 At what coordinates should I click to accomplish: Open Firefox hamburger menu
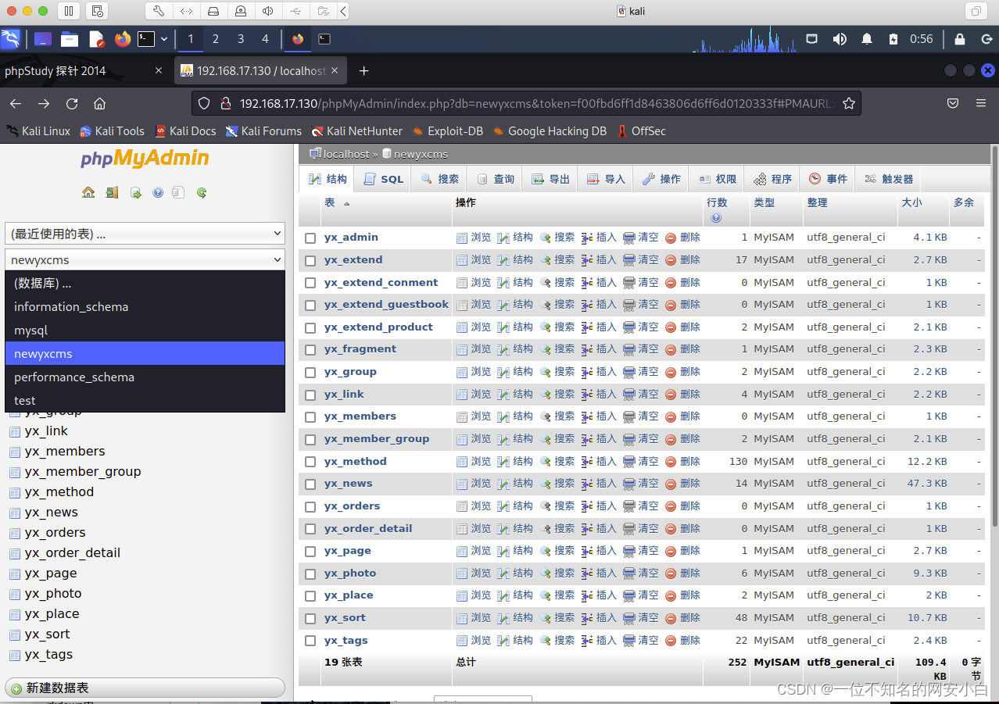point(981,103)
